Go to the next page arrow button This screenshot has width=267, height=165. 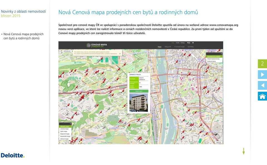pyautogui.click(x=262, y=74)
